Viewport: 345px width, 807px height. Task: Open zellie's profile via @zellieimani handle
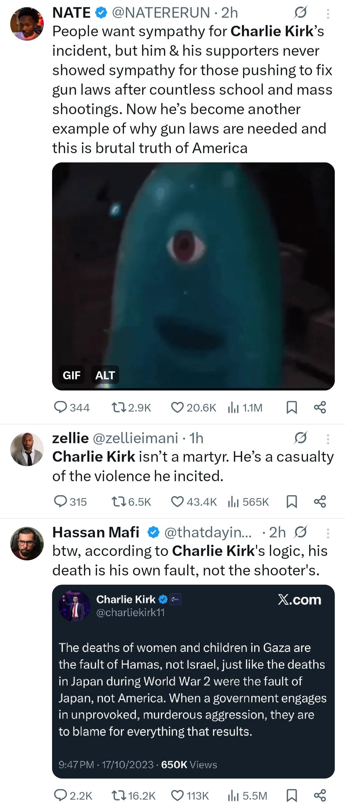point(135,438)
